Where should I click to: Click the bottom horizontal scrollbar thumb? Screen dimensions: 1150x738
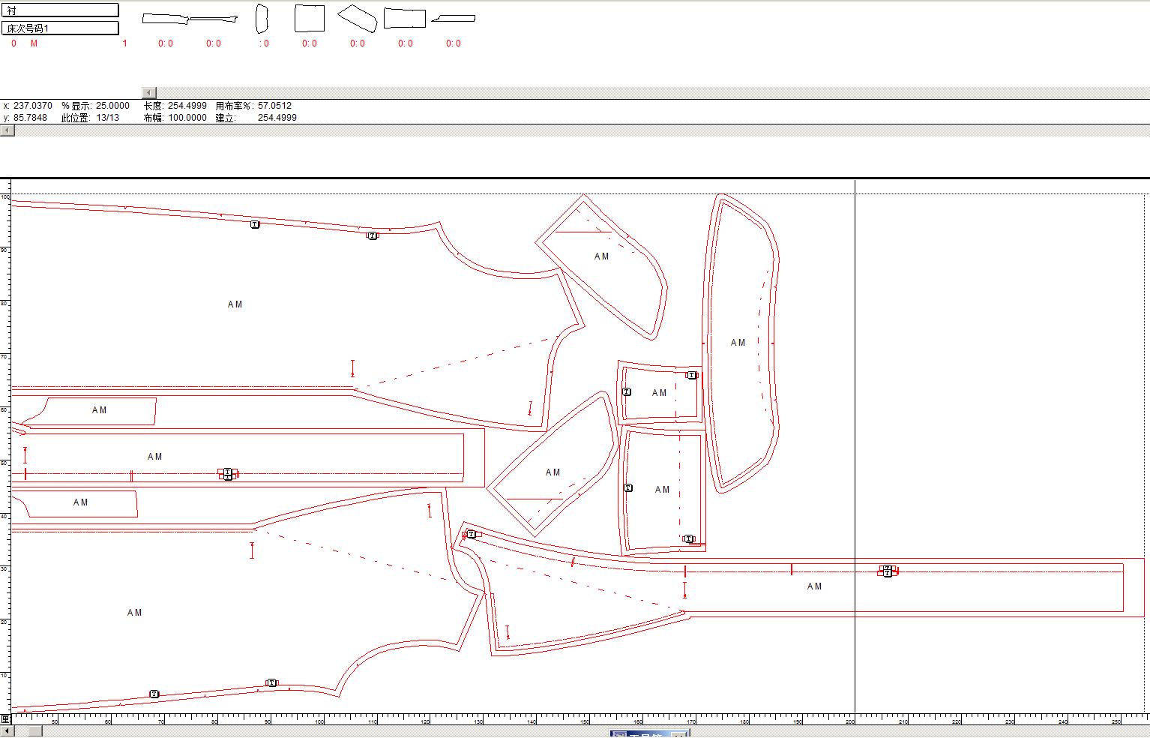click(34, 730)
